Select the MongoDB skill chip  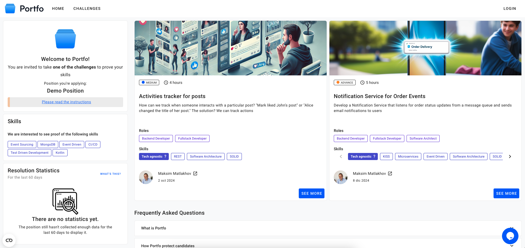tap(48, 144)
